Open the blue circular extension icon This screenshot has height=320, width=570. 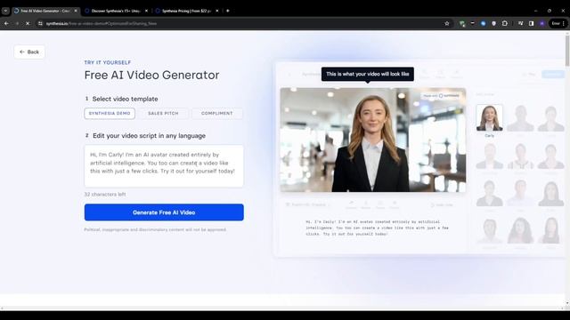(483, 23)
